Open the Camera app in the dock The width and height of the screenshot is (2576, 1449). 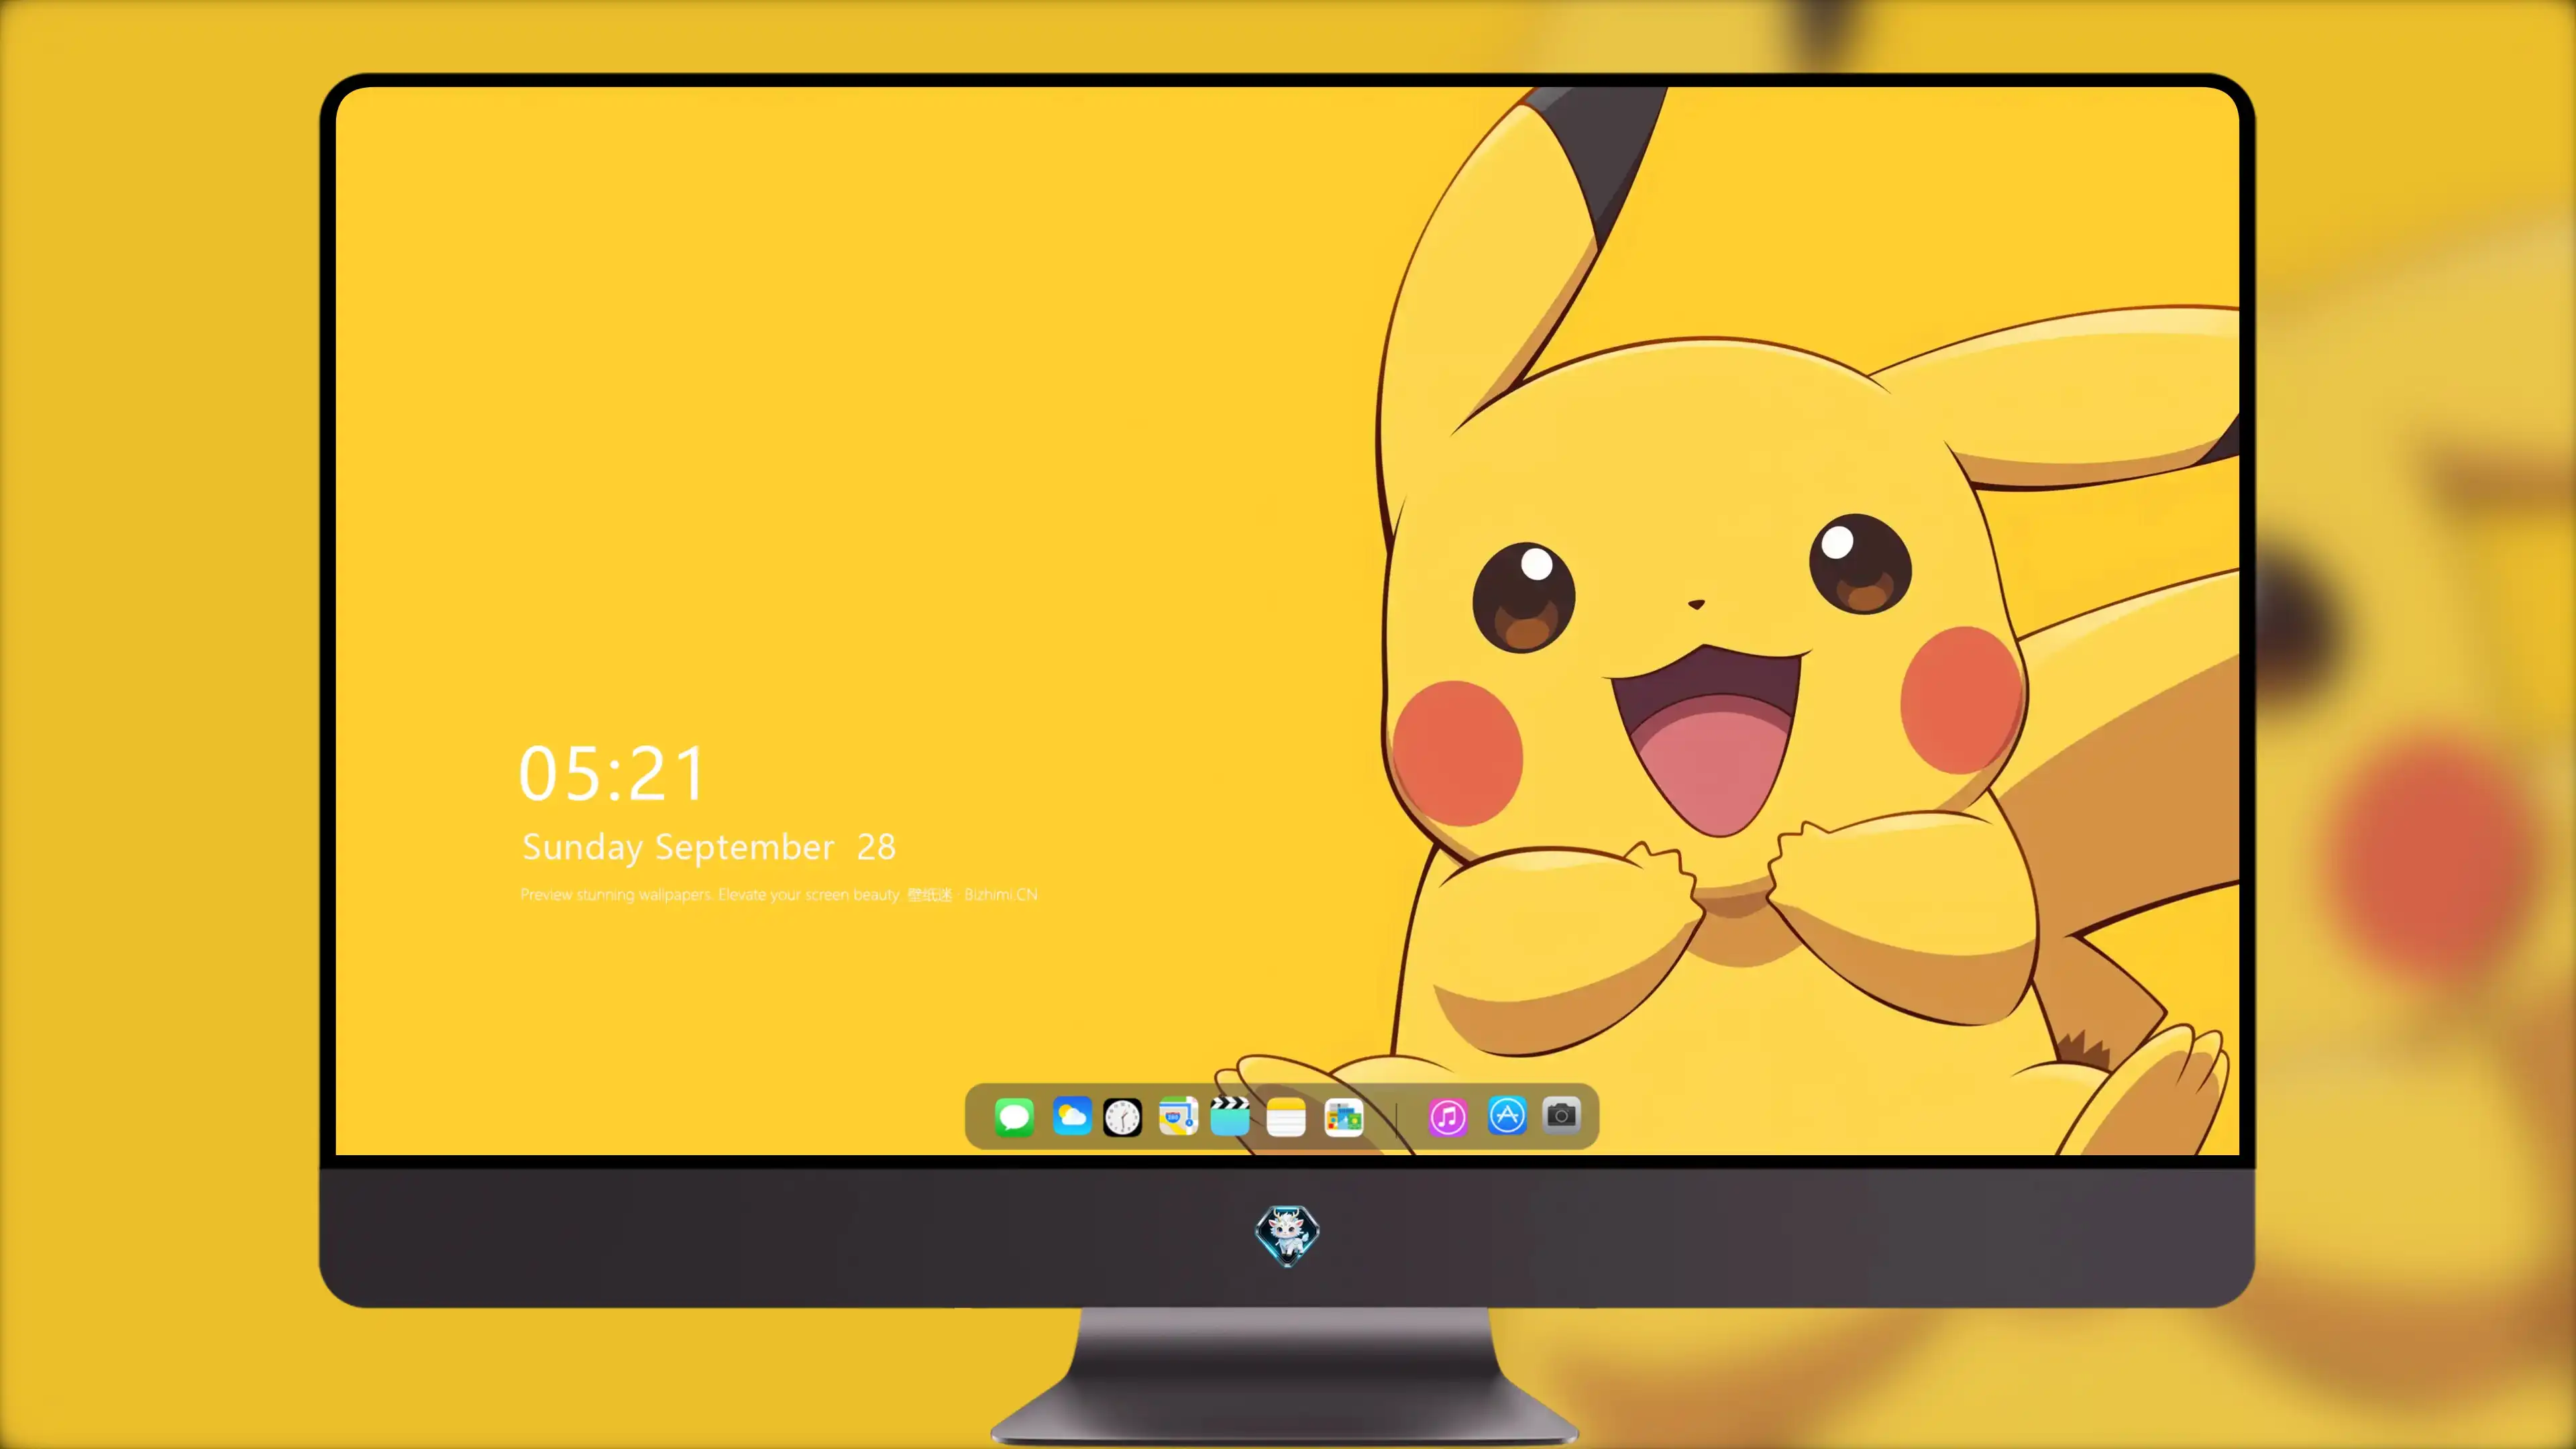[x=1562, y=1115]
